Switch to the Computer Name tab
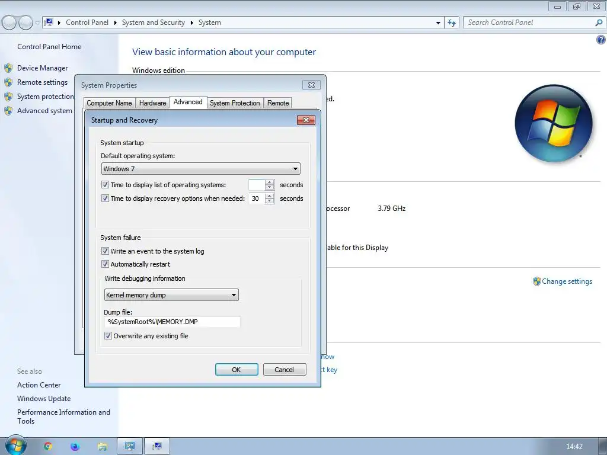The image size is (607, 455). pos(109,103)
